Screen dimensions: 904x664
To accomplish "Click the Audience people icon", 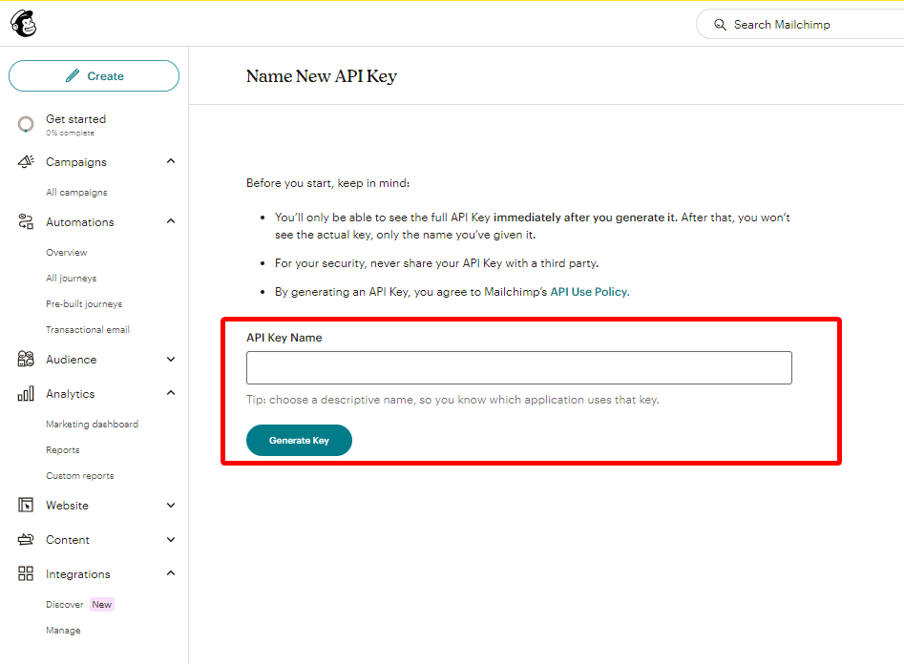I will click(26, 359).
